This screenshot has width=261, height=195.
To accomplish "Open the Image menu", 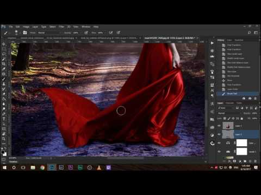I will coord(26,27).
